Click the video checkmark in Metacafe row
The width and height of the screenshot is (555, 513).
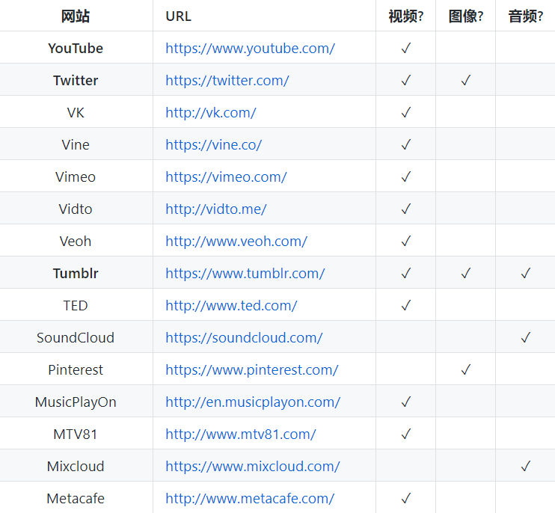pyautogui.click(x=406, y=498)
